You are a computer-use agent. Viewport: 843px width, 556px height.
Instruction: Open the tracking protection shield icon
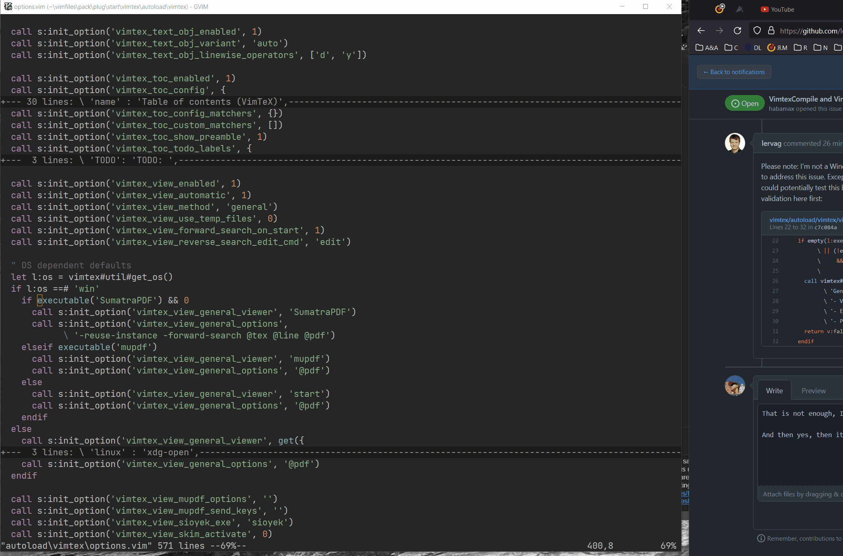pyautogui.click(x=757, y=30)
